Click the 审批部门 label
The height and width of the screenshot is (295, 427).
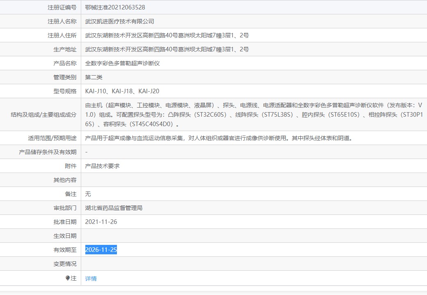65,208
